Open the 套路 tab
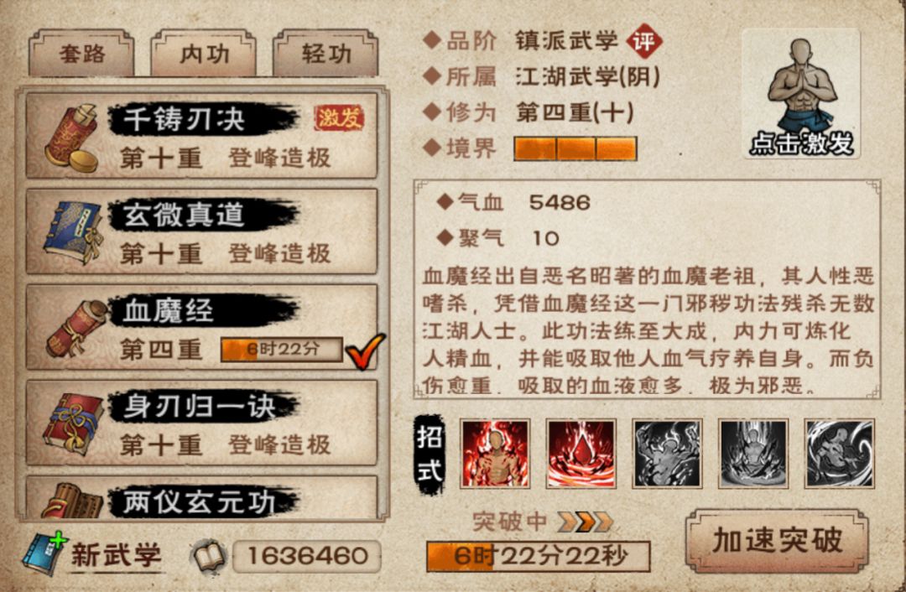Viewport: 906px width, 592px height. [81, 54]
